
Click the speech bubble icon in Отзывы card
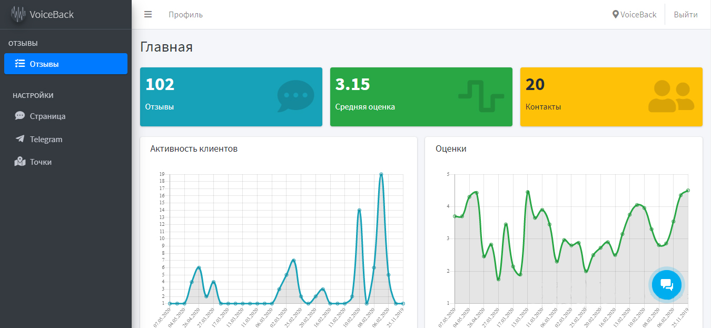(x=295, y=96)
